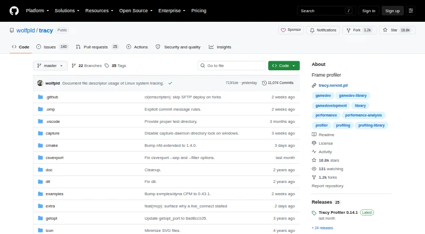
Task: Open the cmake folder
Action: point(52,146)
